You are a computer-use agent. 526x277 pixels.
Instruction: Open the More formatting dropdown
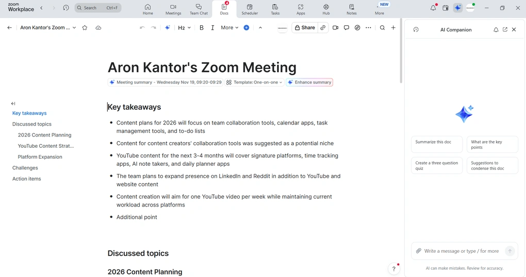tap(229, 28)
